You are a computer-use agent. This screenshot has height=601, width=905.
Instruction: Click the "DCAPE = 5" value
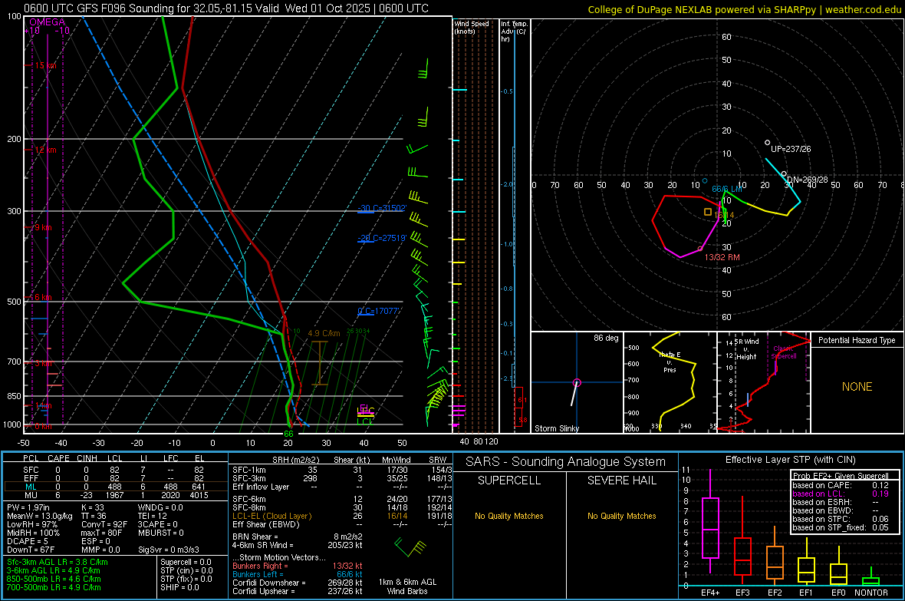click(28, 541)
